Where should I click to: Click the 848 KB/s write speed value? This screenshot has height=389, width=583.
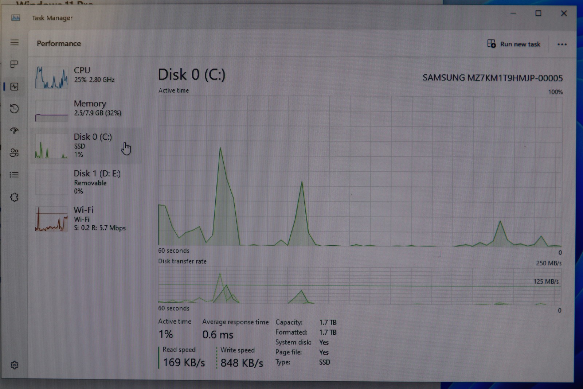click(242, 363)
